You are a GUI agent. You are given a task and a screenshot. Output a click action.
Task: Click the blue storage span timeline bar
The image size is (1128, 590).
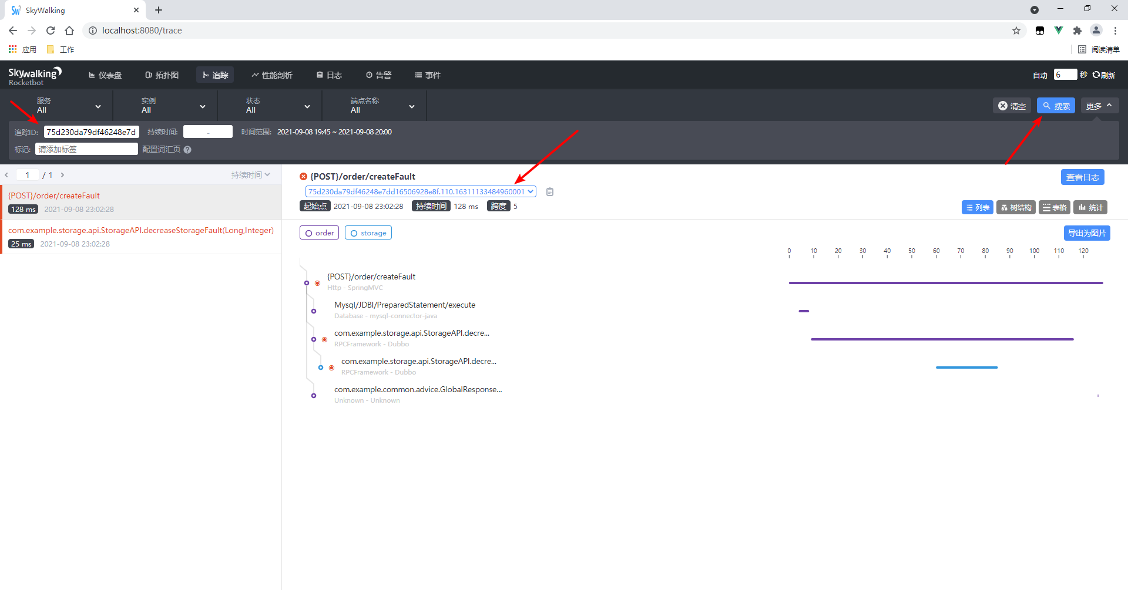966,368
